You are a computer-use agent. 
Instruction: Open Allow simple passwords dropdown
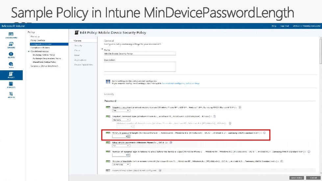click(x=121, y=146)
